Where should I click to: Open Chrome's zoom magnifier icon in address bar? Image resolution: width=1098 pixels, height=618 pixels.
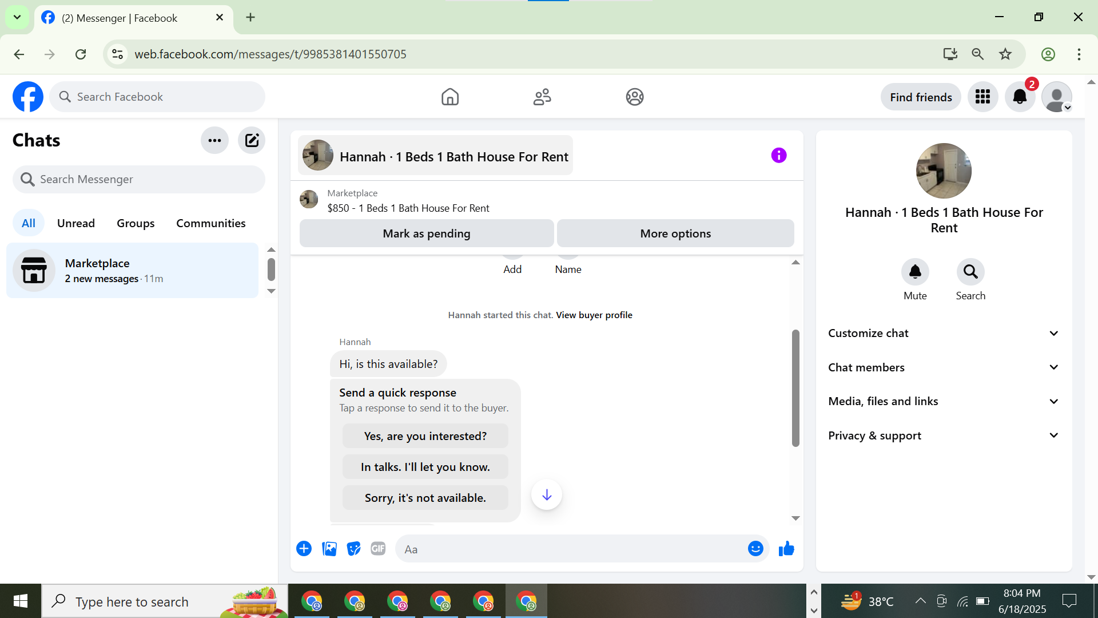pyautogui.click(x=978, y=54)
